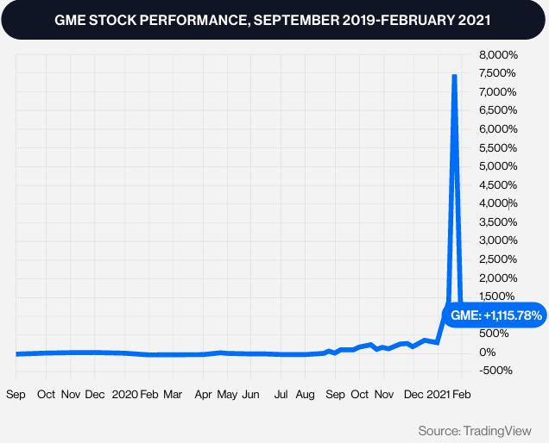Select the 7,000% y-axis label

pos(497,92)
